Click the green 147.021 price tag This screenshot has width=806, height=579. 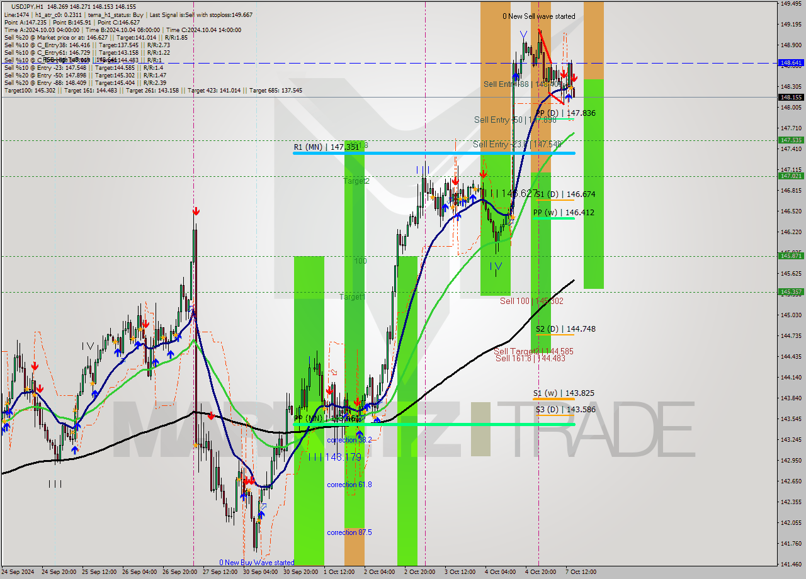[791, 176]
